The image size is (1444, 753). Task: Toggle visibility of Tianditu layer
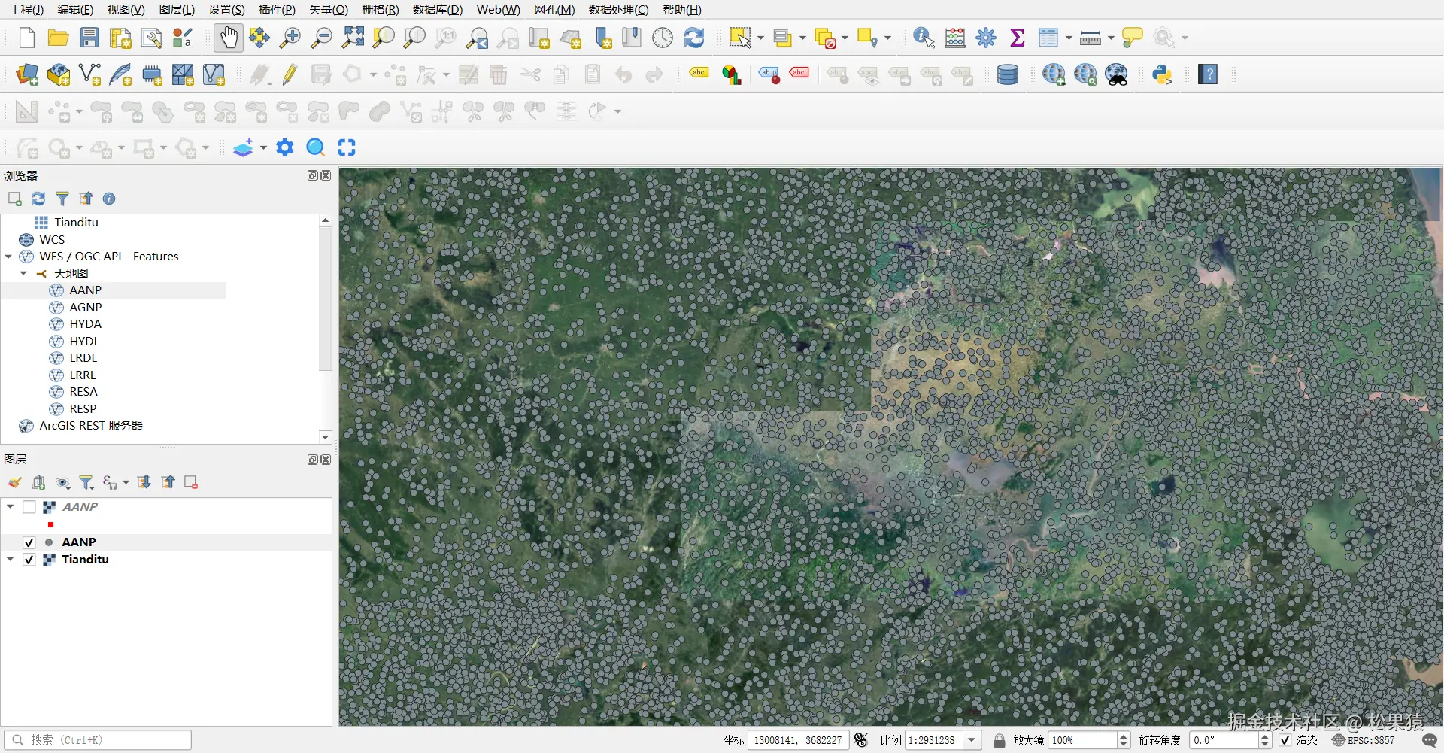coord(29,560)
